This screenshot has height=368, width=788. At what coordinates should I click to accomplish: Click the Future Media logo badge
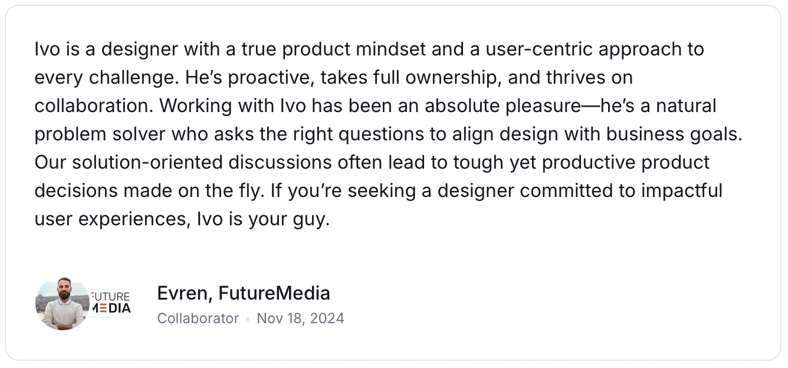(x=111, y=301)
